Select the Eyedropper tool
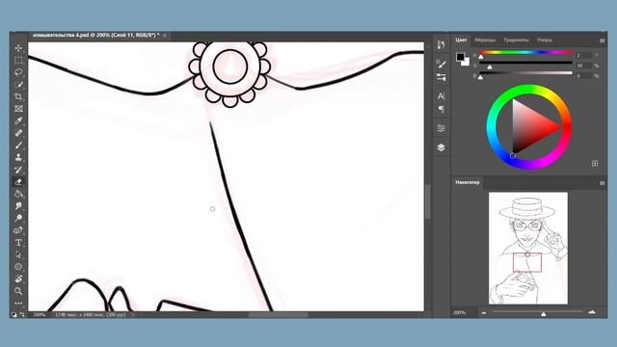The height and width of the screenshot is (347, 617). [x=18, y=120]
